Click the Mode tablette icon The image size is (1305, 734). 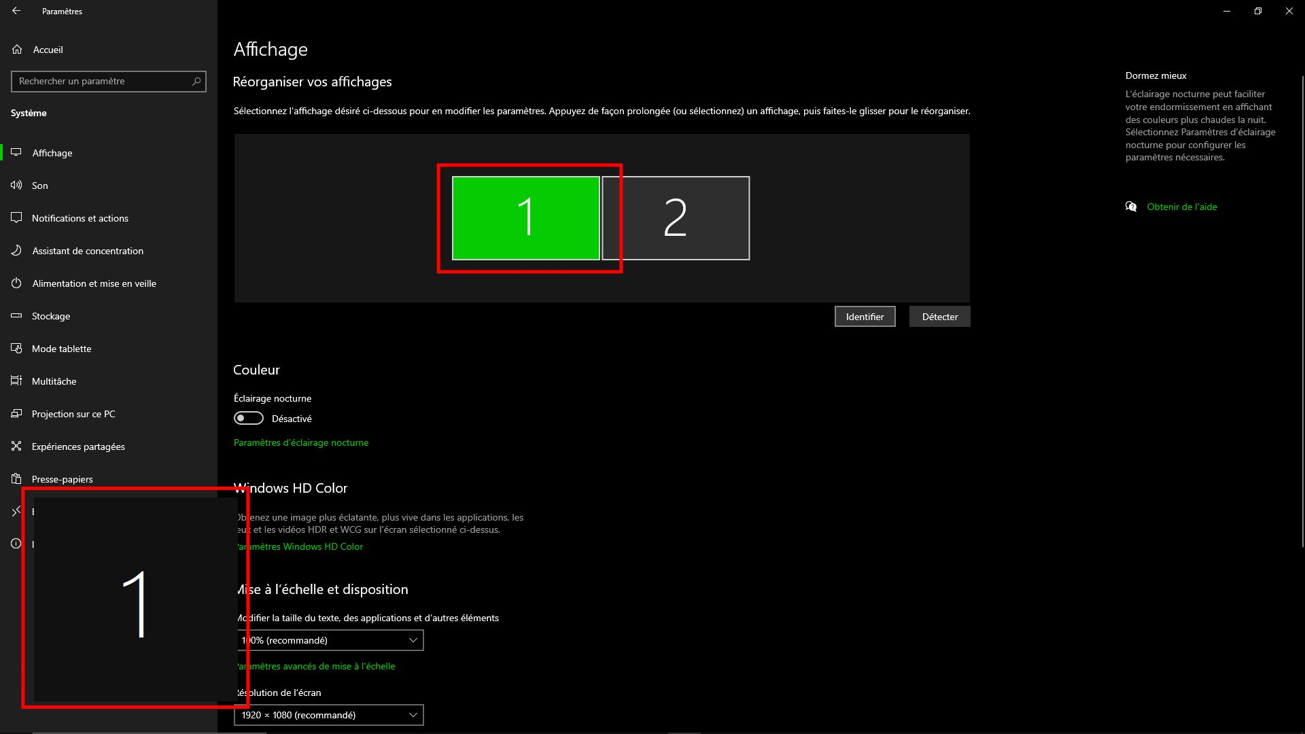click(16, 349)
